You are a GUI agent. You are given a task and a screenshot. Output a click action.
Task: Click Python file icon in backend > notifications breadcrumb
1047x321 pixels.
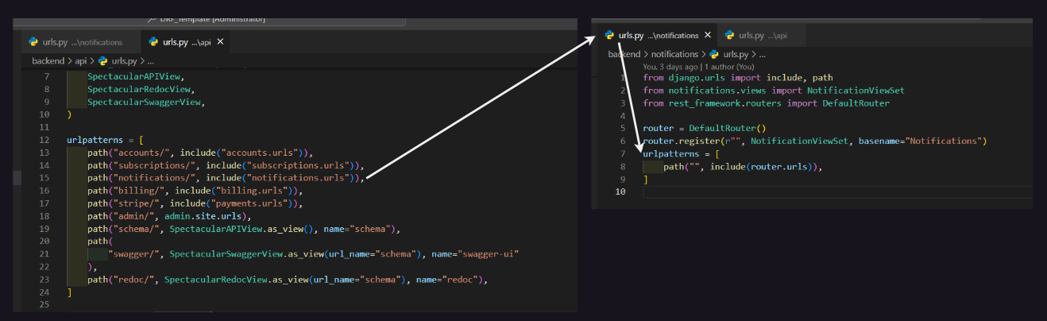click(715, 54)
